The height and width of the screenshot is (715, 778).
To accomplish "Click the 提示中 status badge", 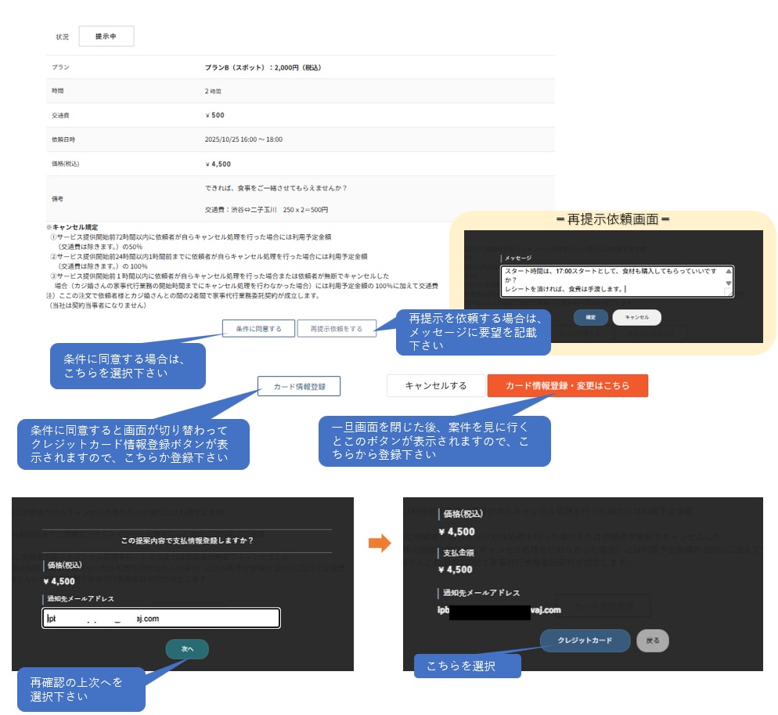I will pyautogui.click(x=106, y=36).
